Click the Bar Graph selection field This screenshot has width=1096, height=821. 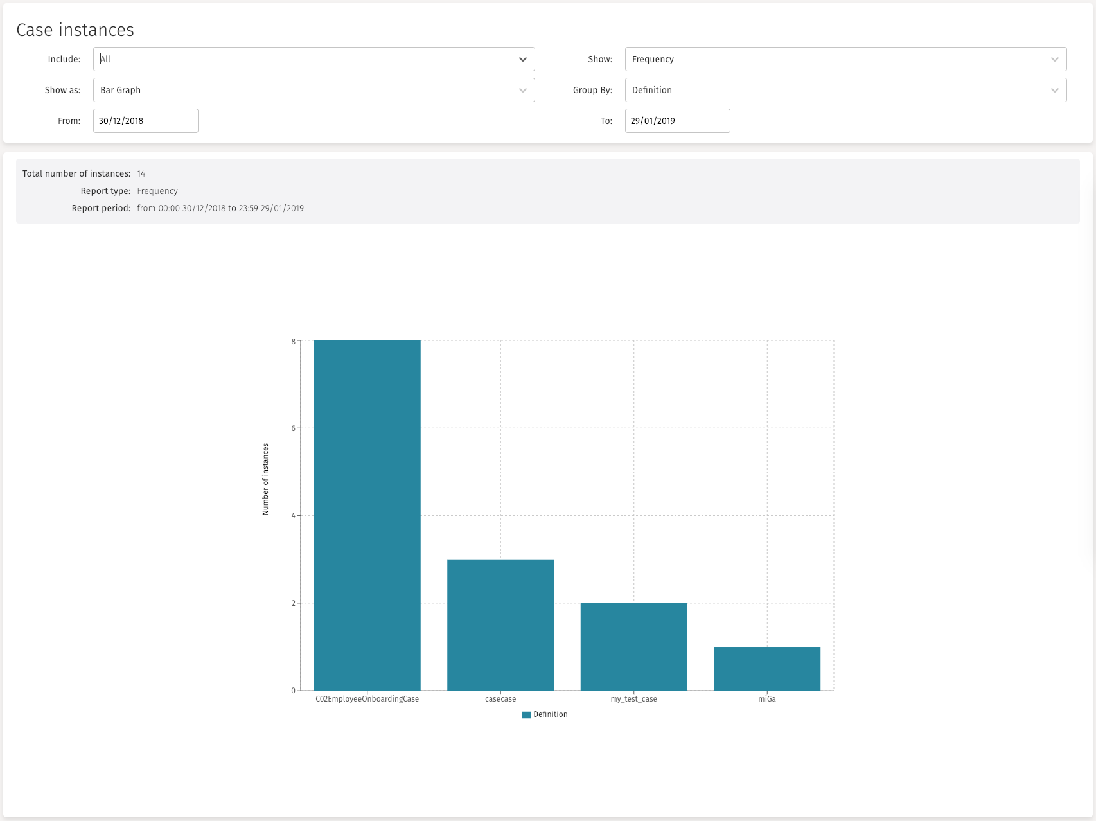pyautogui.click(x=302, y=90)
